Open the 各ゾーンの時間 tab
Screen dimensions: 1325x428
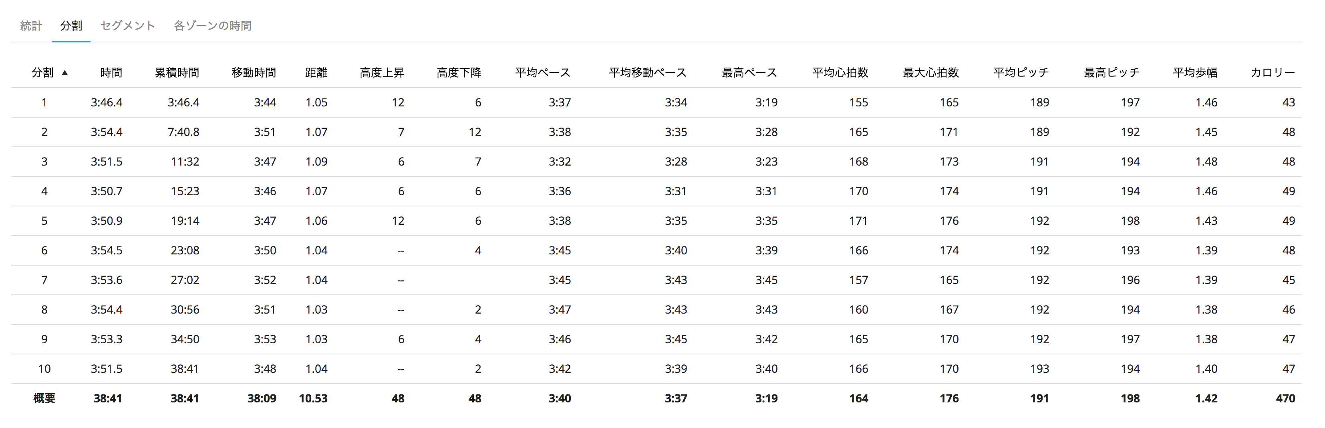click(212, 26)
